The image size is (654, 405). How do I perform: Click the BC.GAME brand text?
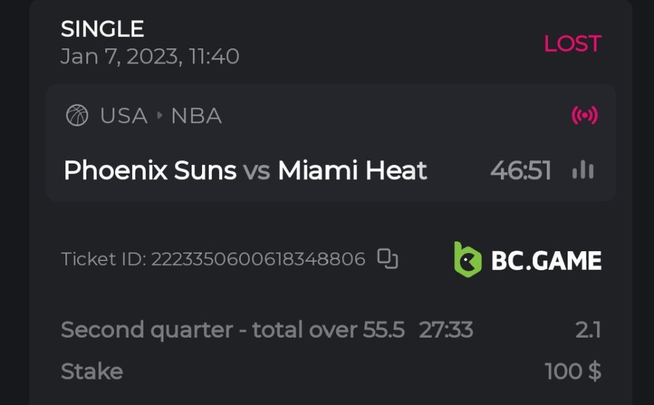(x=546, y=260)
